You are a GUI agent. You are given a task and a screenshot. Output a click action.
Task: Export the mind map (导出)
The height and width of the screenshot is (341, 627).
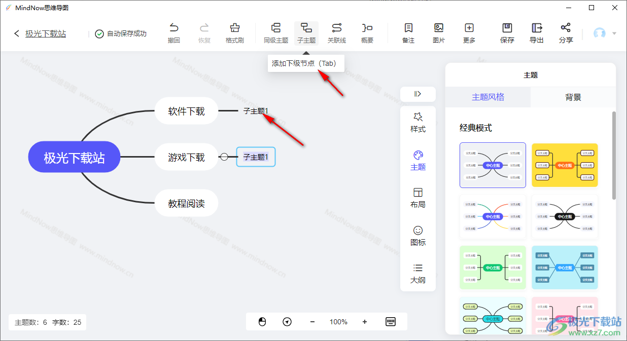tap(537, 33)
